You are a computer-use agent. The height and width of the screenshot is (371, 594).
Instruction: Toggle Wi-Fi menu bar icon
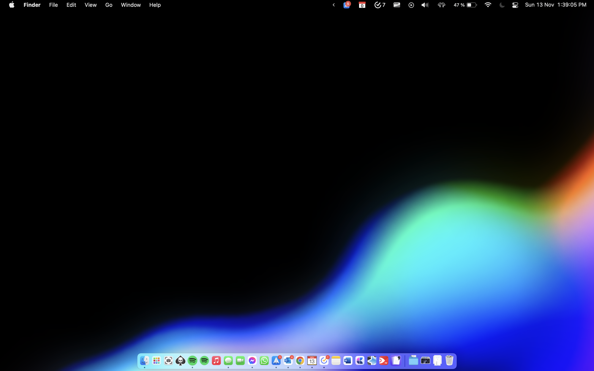[x=488, y=5]
